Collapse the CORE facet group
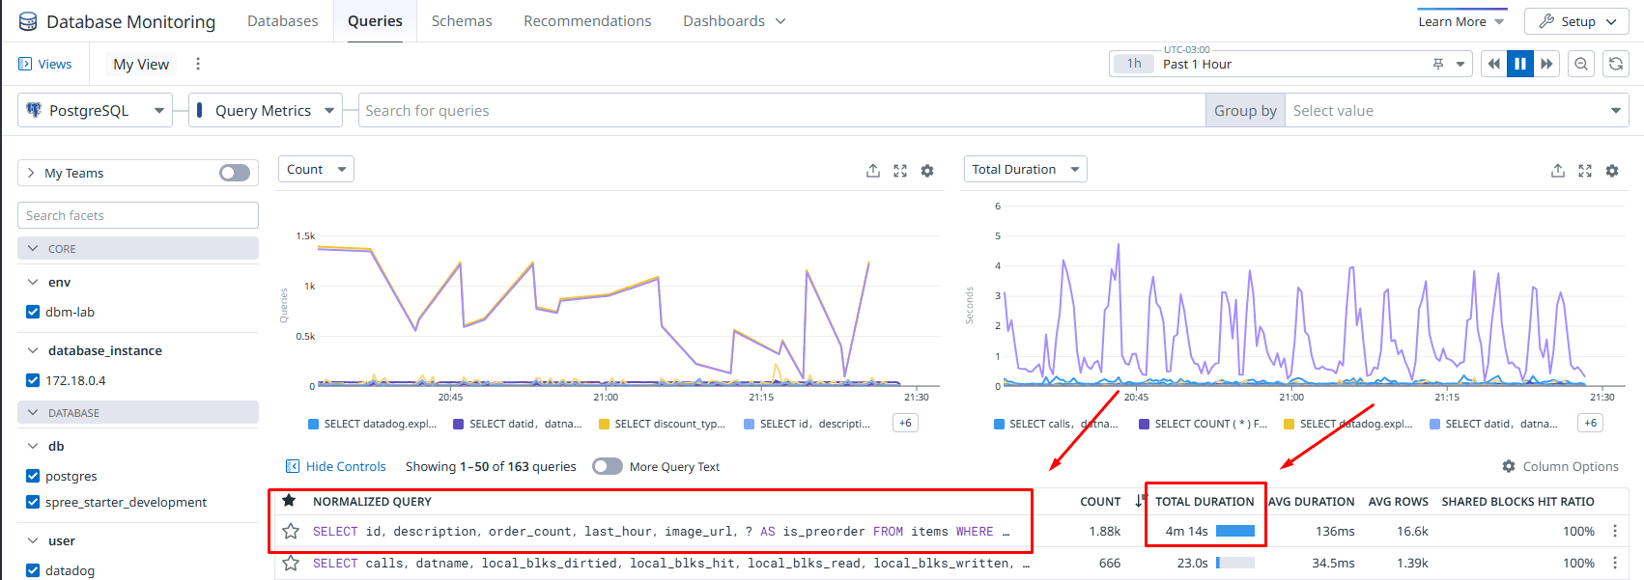Screen dimensions: 1644x580 click(33, 248)
